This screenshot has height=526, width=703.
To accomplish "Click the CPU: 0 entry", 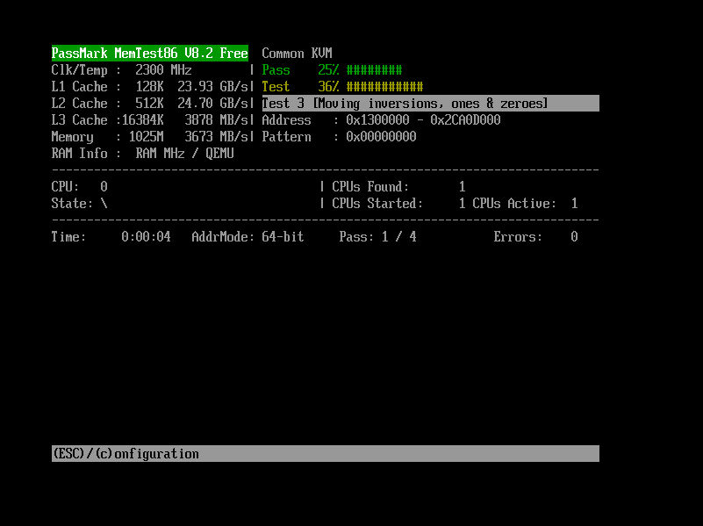I will (x=79, y=186).
